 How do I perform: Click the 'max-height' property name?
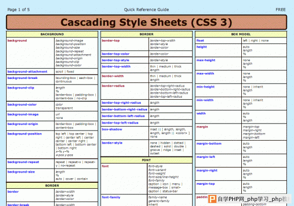coord(206,60)
